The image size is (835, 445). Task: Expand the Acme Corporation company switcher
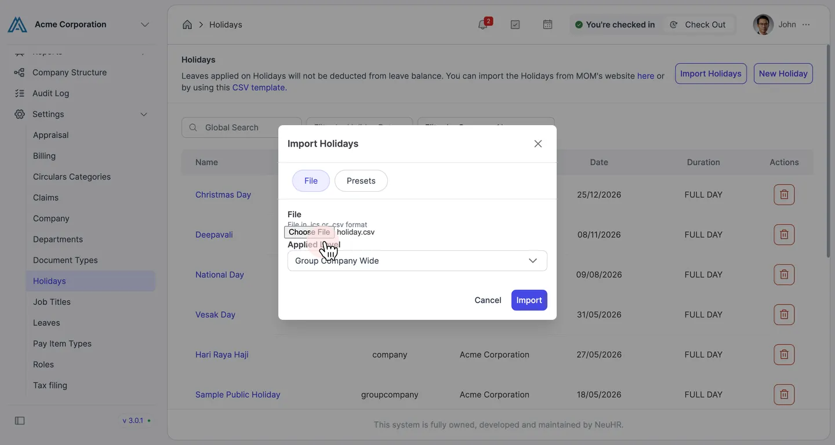(145, 25)
